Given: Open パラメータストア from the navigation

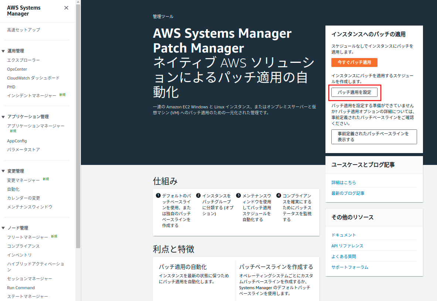Looking at the screenshot, I should coord(23,150).
